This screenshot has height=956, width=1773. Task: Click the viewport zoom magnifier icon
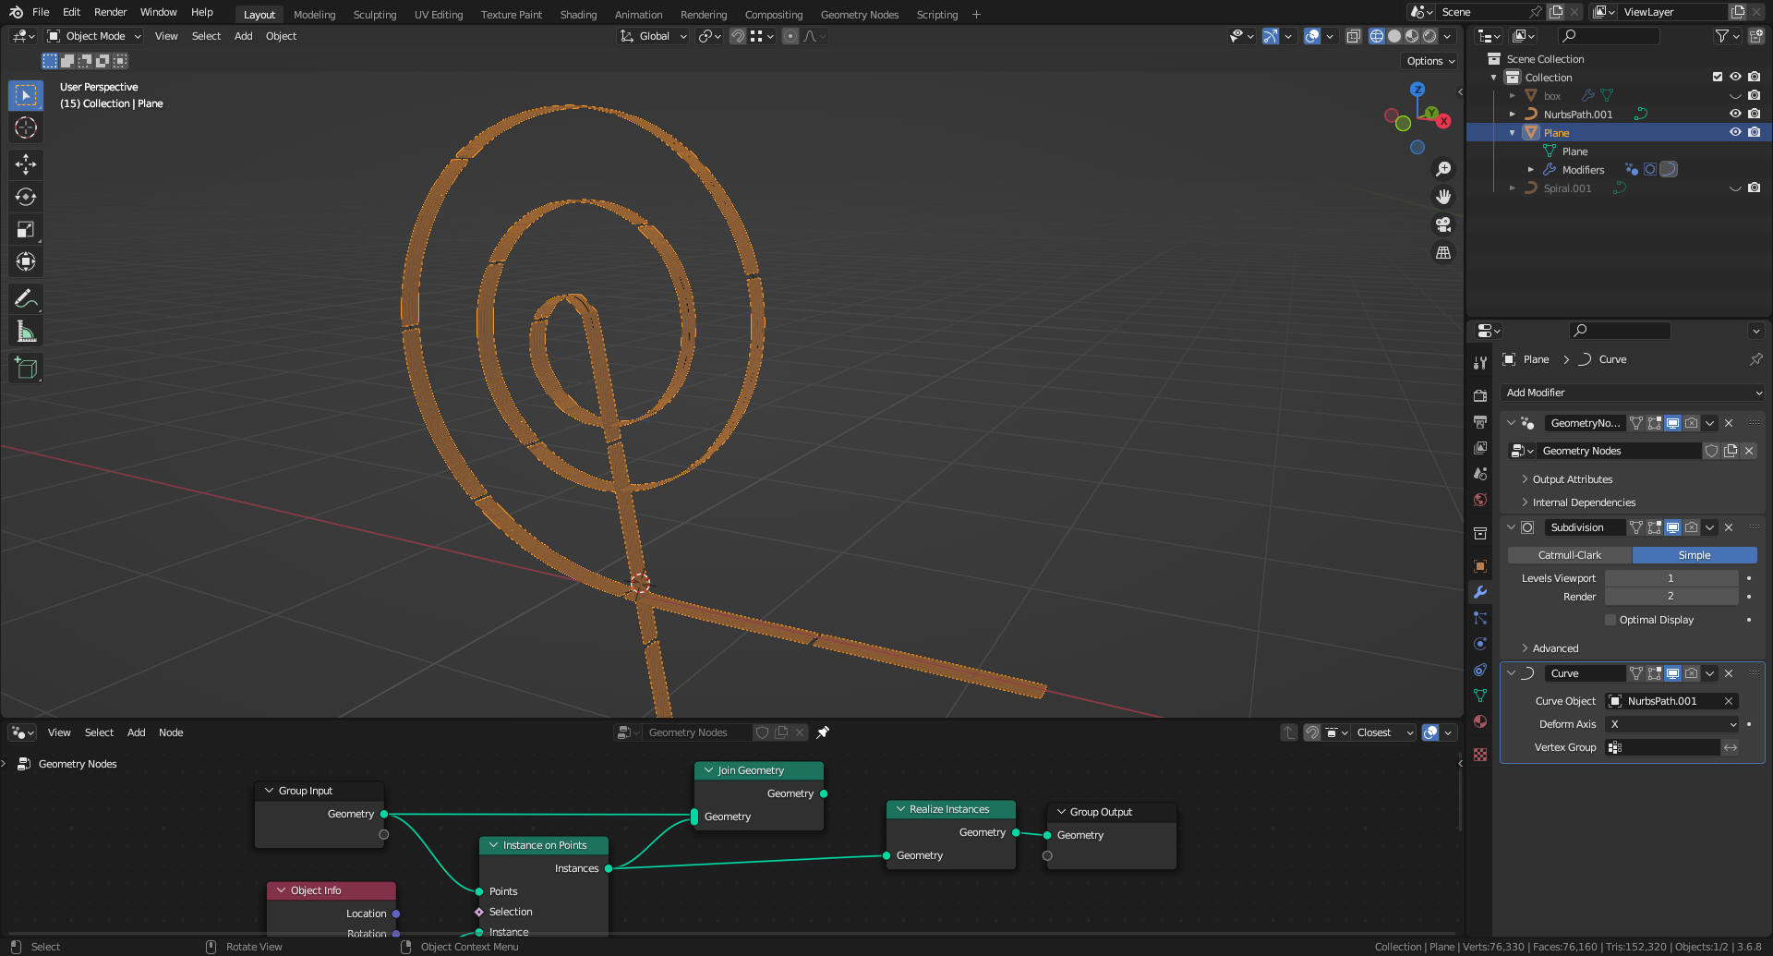click(x=1443, y=169)
